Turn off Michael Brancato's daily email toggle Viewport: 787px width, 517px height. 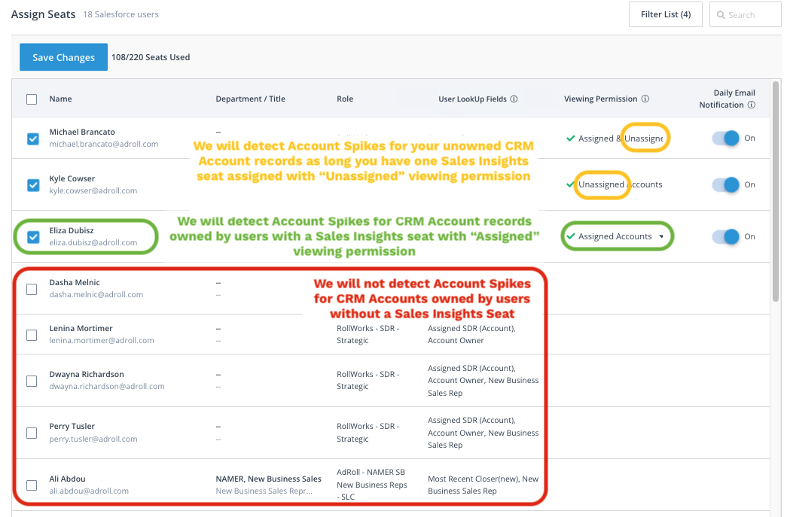point(726,138)
